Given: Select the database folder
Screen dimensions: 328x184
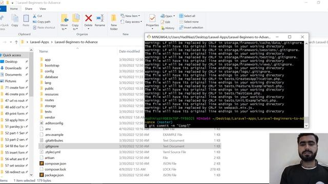Looking at the screenshot, I should [51, 77].
